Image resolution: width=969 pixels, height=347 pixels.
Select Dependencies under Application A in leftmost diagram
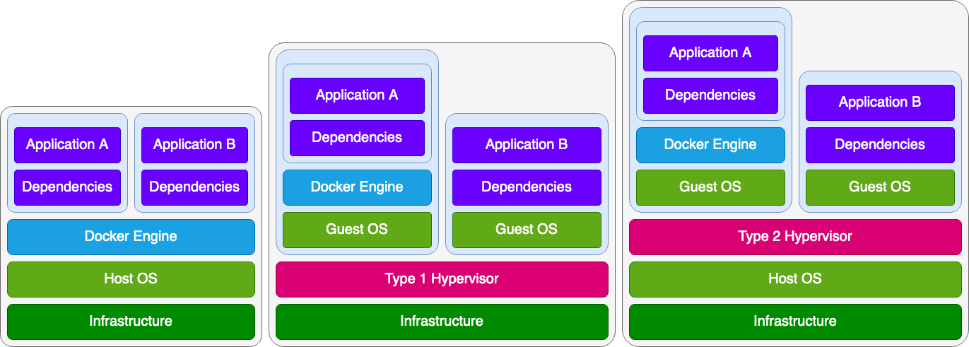pyautogui.click(x=67, y=187)
